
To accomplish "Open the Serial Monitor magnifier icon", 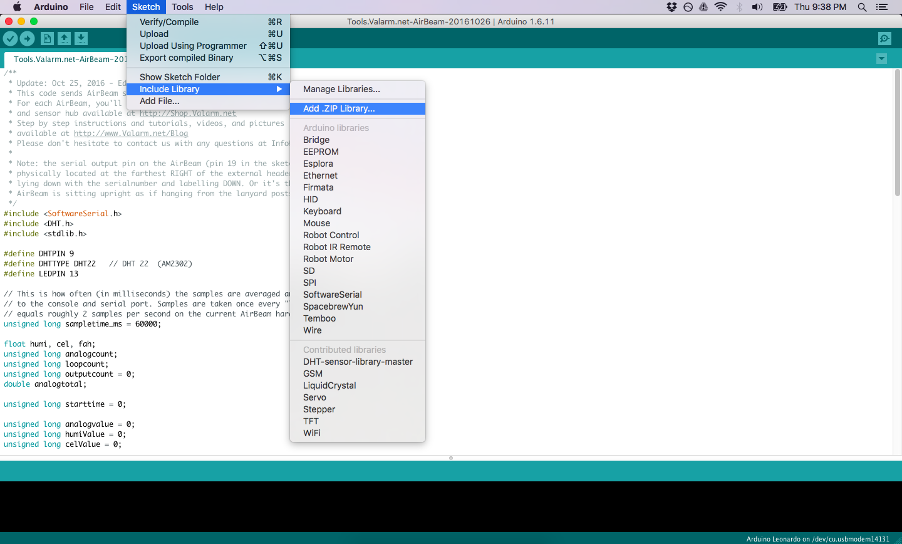I will coord(884,39).
